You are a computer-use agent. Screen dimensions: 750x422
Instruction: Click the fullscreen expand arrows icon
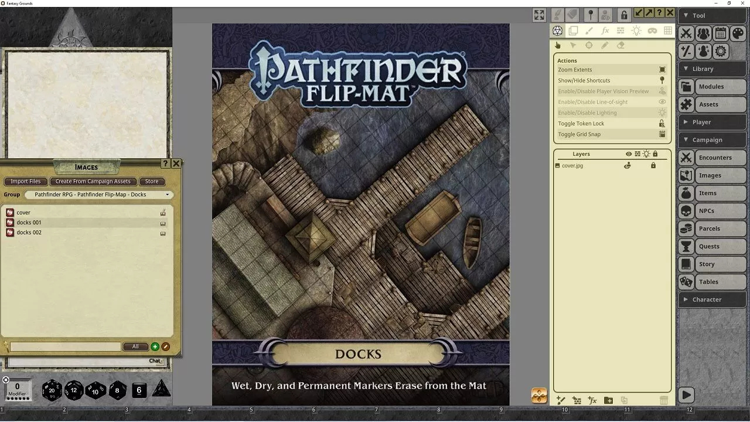[x=539, y=15]
